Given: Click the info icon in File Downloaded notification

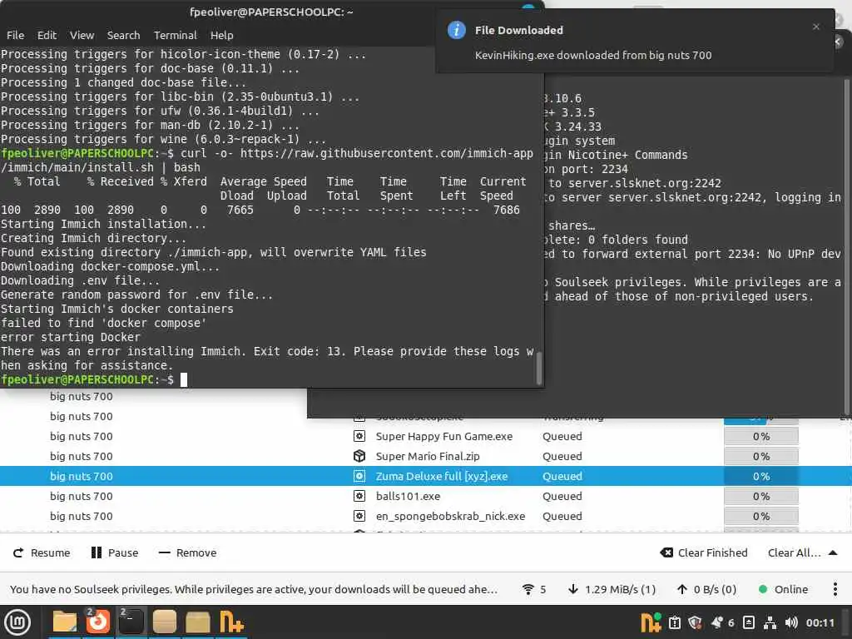Looking at the screenshot, I should [457, 30].
